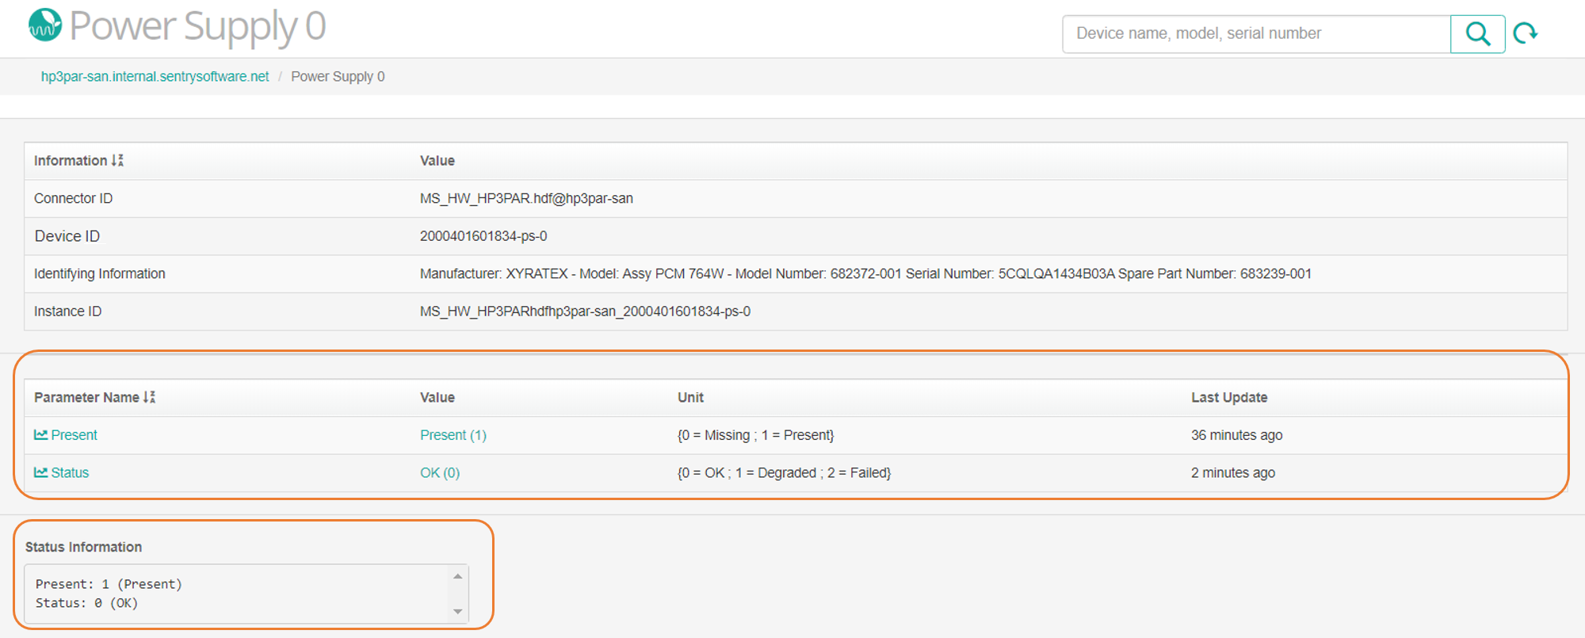Click the Last Update column header
This screenshot has height=638, width=1585.
[1228, 398]
